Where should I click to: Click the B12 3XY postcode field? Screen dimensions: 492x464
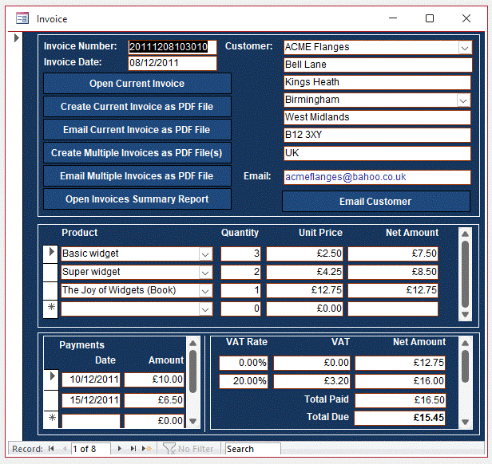click(x=377, y=135)
